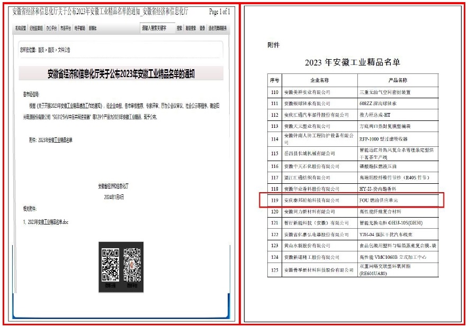This screenshot has height=328, width=468.
Task: Click the date text 2024年1月8日
Action: tap(114, 197)
